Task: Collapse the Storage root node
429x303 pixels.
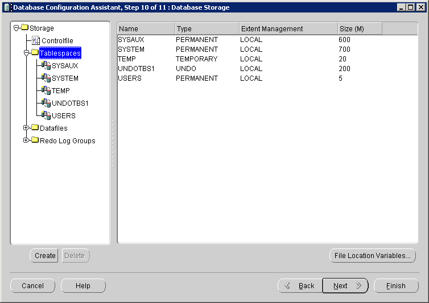Action: point(16,28)
